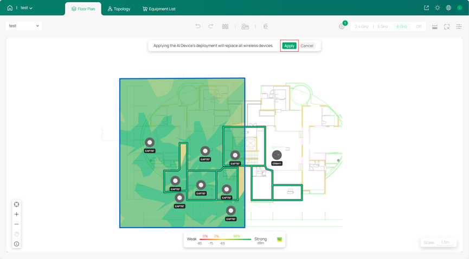Select the ruler measurement tool
469x259 pixels.
(435, 27)
